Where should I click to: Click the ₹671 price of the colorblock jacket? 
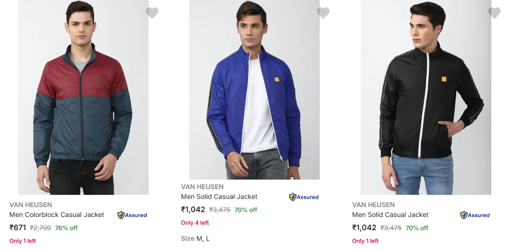click(x=18, y=228)
